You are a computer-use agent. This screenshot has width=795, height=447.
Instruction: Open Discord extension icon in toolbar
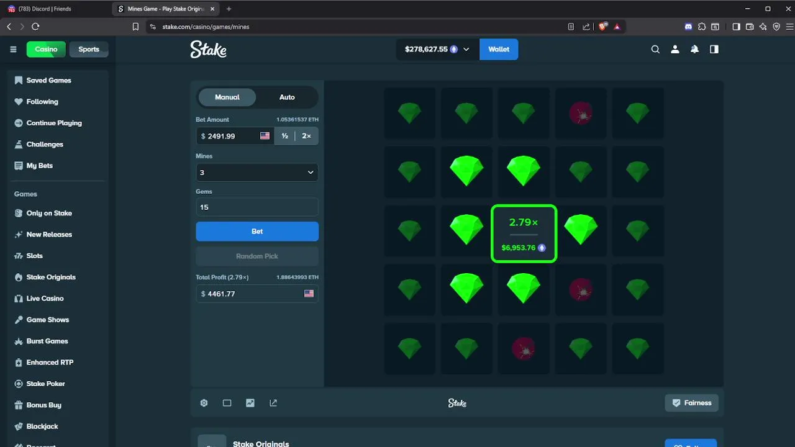(688, 27)
